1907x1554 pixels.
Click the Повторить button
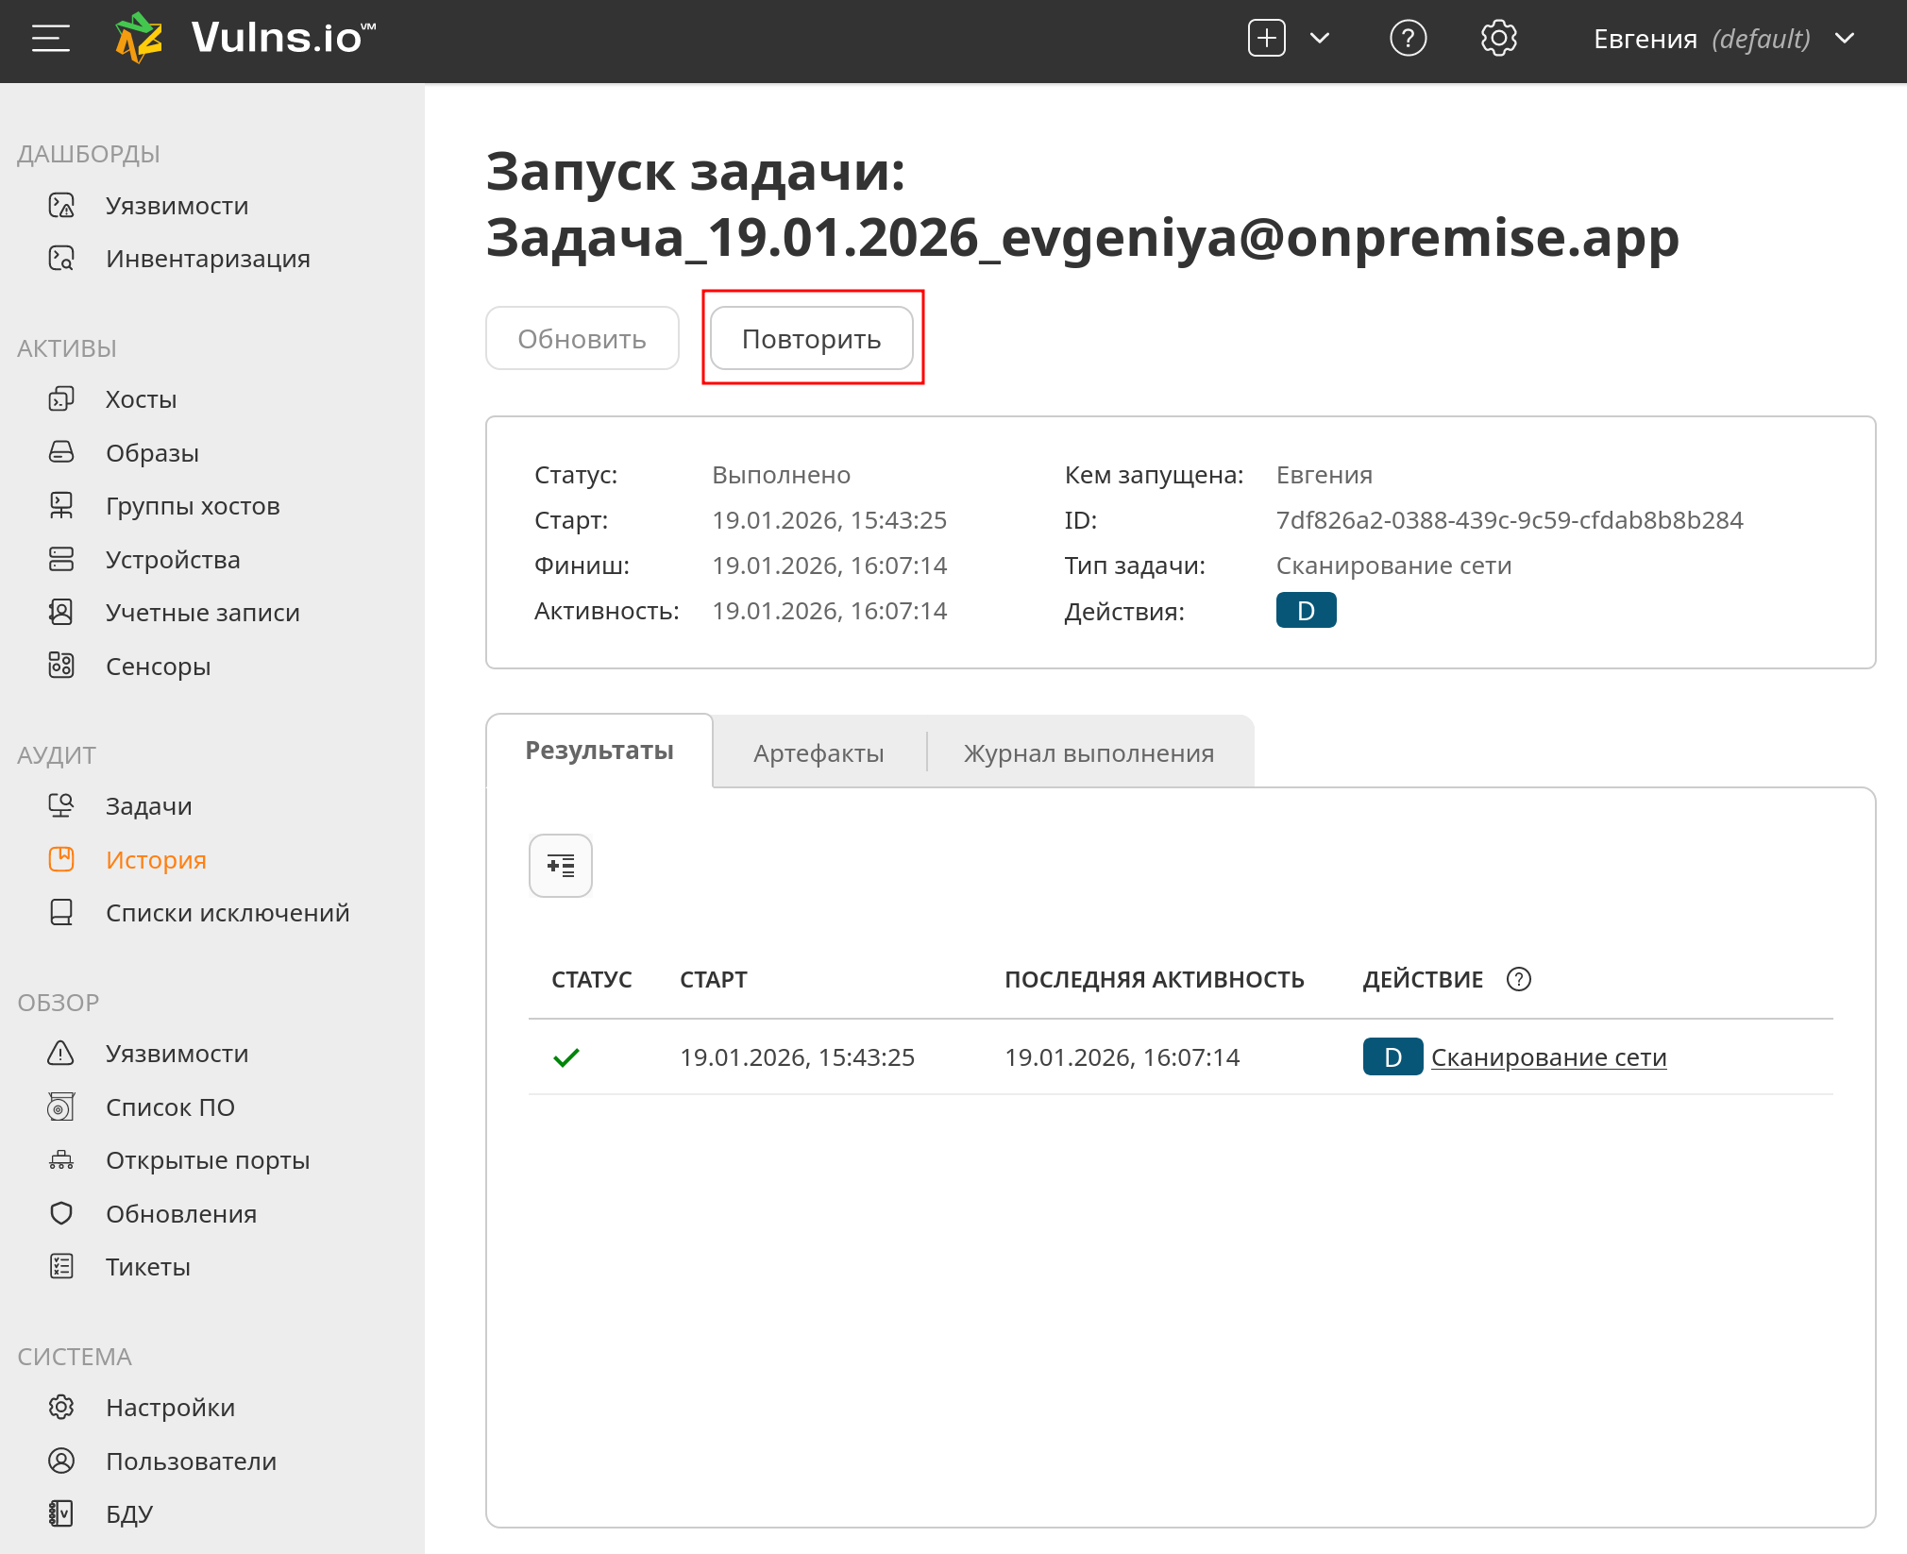pyautogui.click(x=811, y=339)
